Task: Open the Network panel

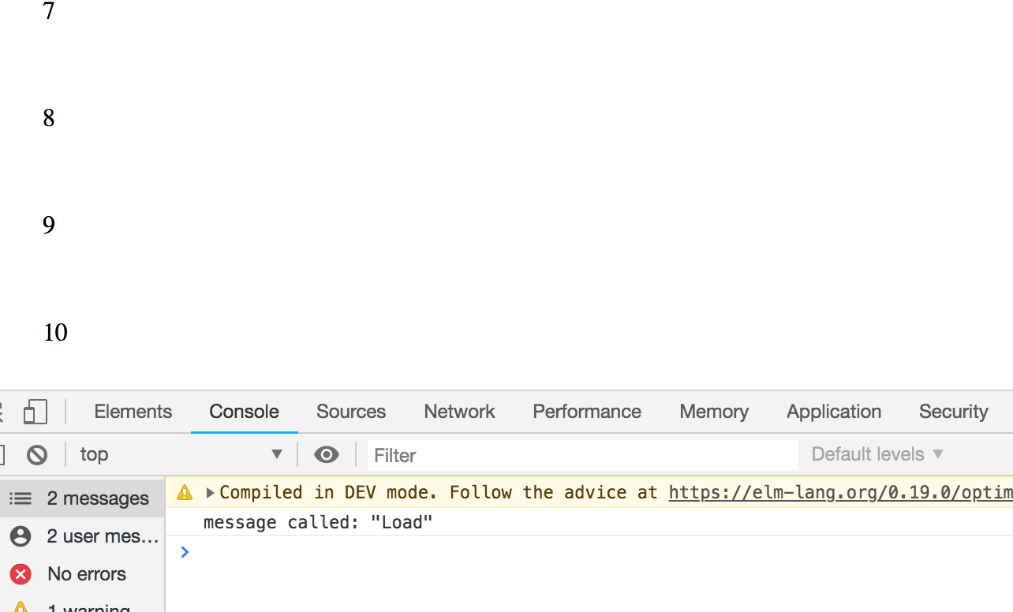Action: click(459, 411)
